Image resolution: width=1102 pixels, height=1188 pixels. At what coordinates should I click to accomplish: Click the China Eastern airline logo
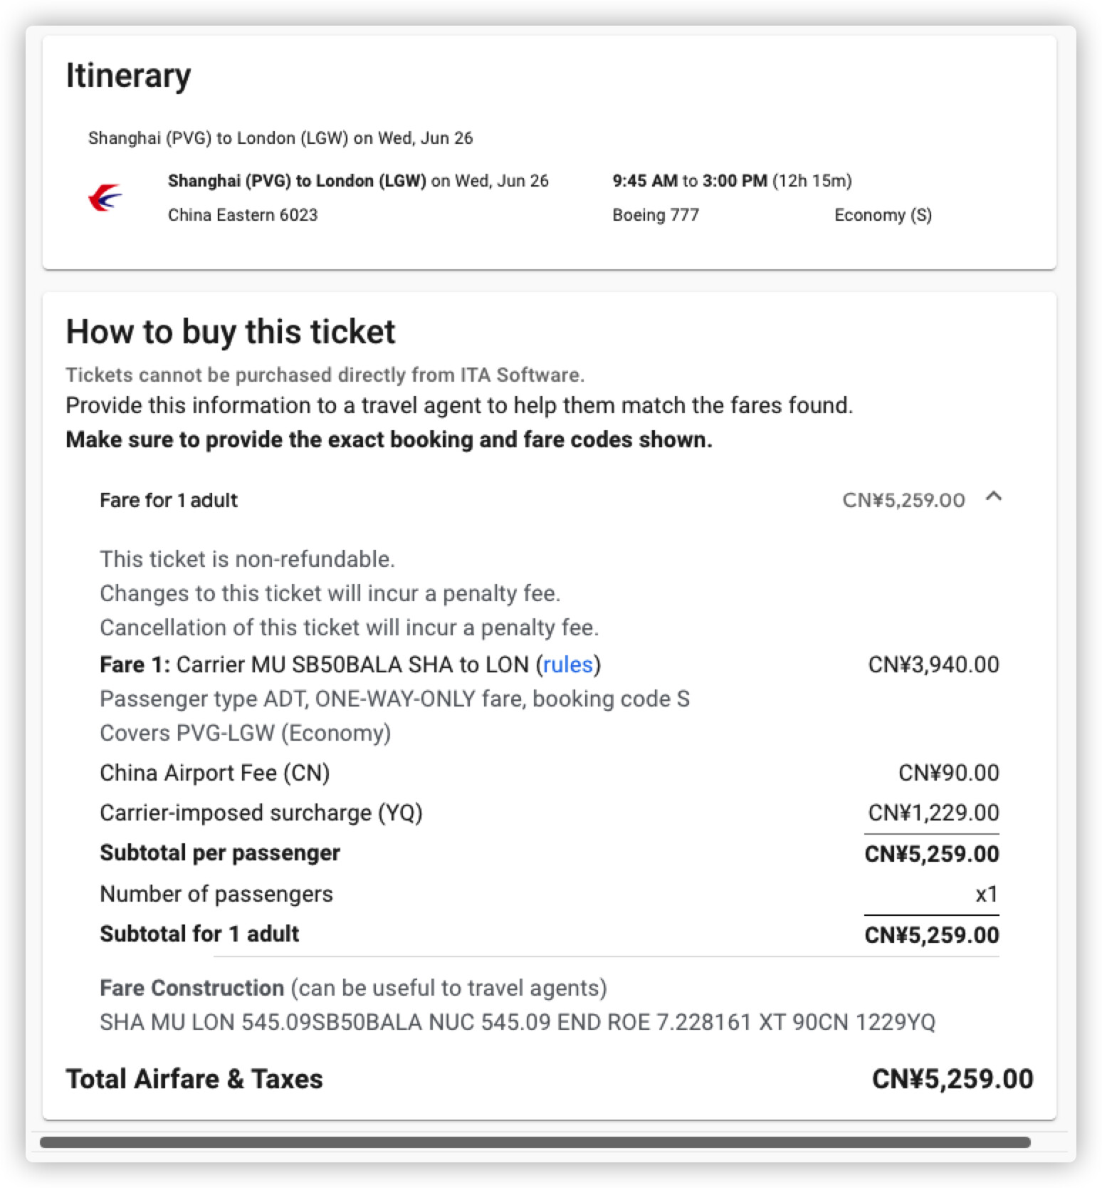[x=105, y=197]
